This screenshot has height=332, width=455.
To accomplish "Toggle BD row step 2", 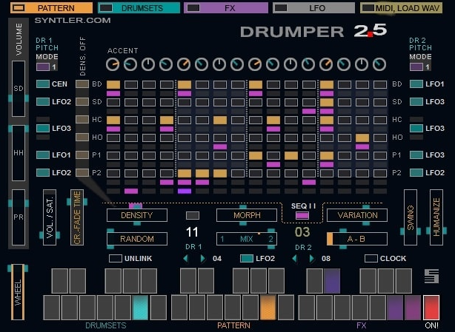I will (131, 84).
